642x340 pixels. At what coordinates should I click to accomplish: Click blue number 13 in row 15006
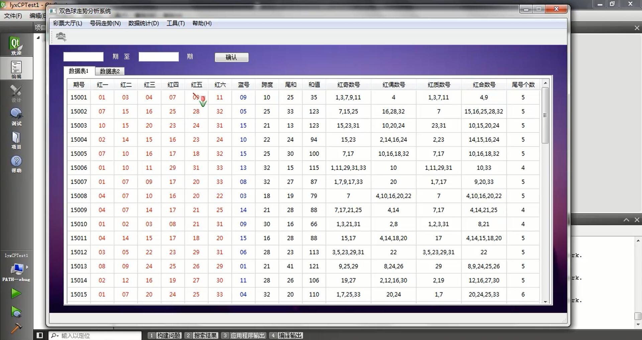coord(243,168)
